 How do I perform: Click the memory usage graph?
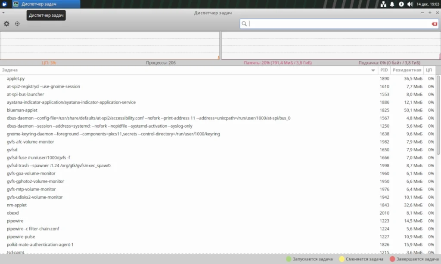point(331,46)
